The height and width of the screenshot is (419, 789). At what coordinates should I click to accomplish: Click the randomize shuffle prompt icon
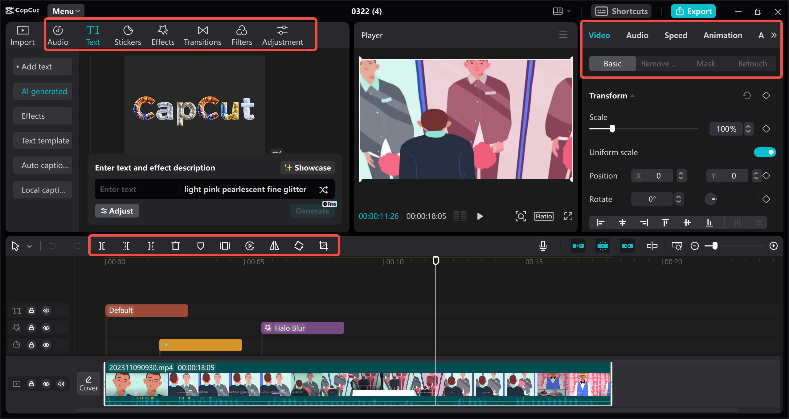click(324, 189)
